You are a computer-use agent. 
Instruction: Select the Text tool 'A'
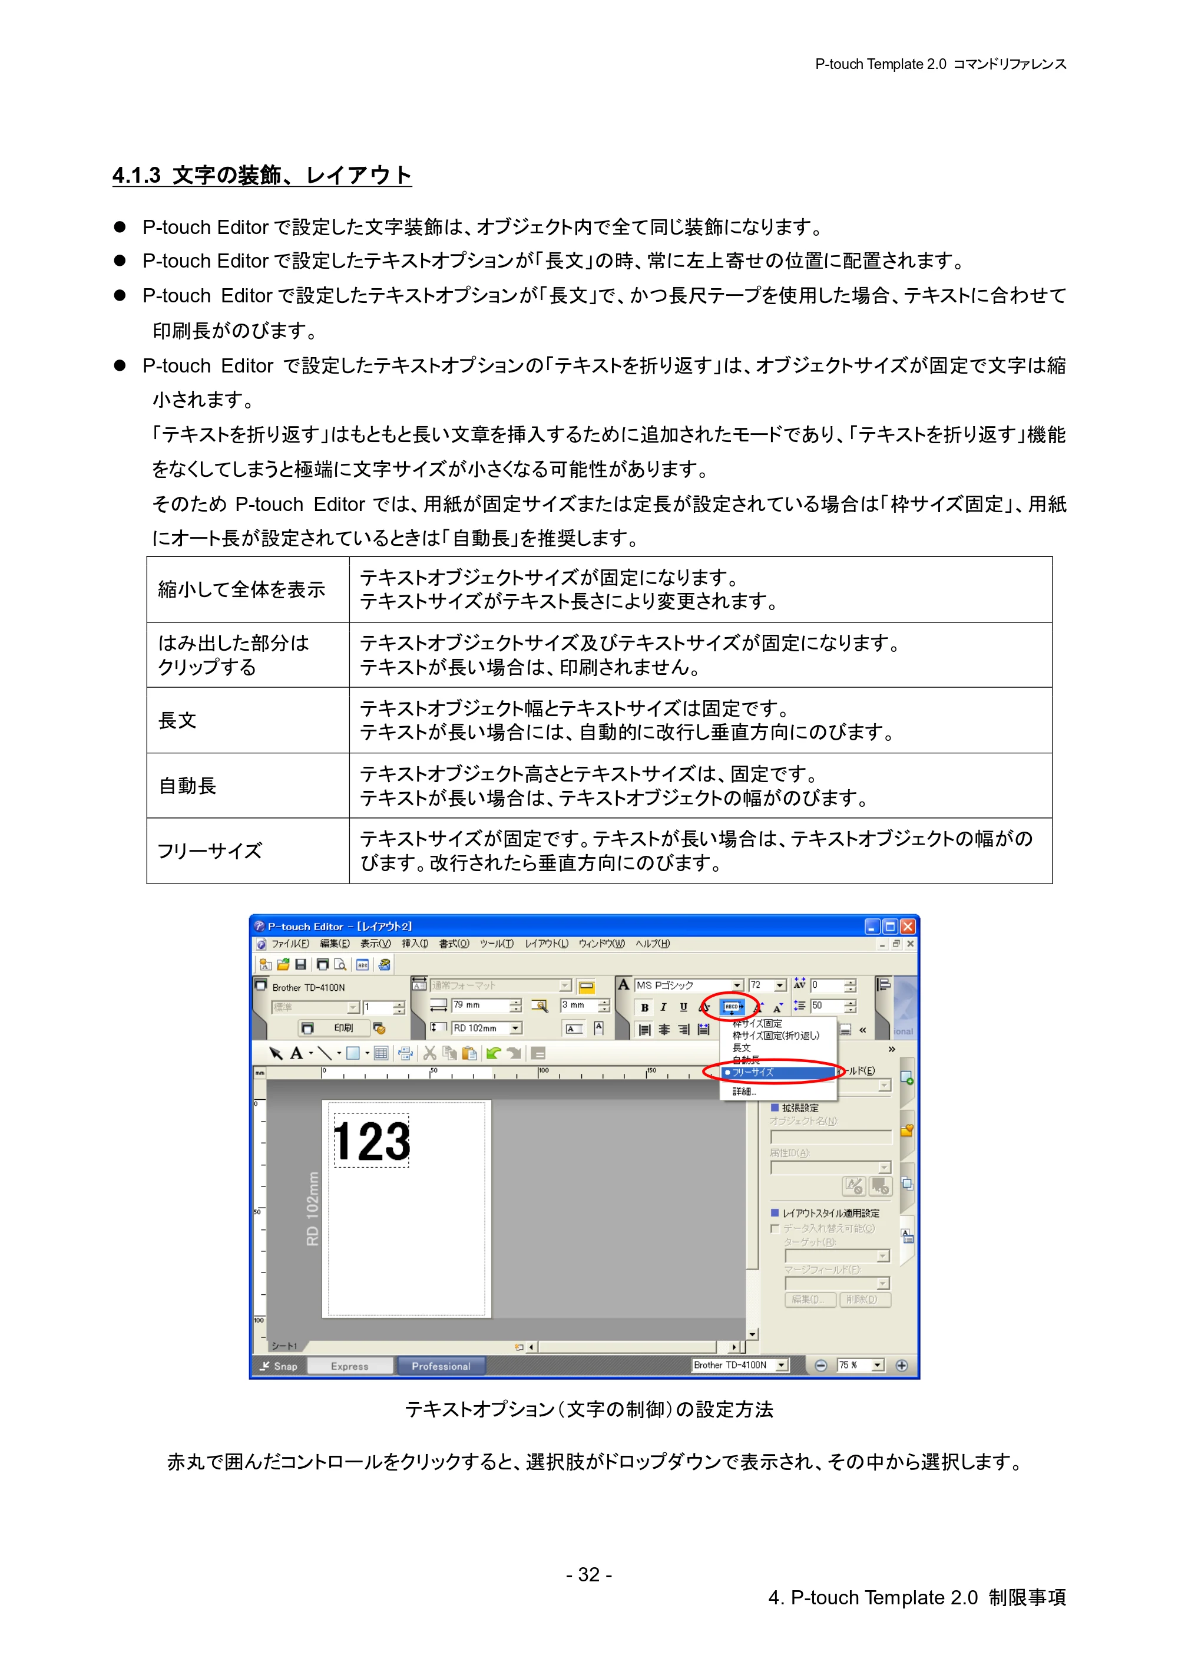coord(296,1053)
